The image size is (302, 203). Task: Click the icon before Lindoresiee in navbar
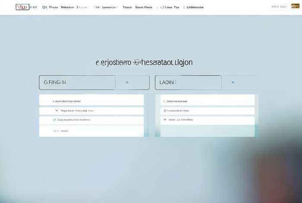click(x=184, y=7)
